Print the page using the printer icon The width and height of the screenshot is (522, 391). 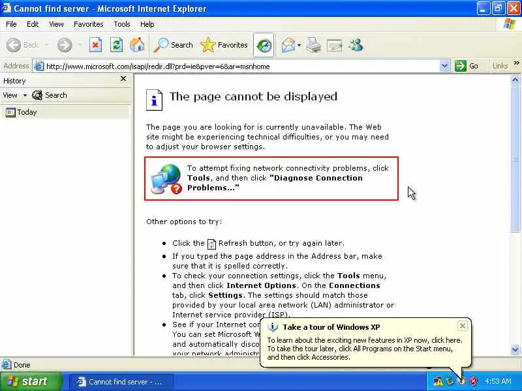(313, 45)
